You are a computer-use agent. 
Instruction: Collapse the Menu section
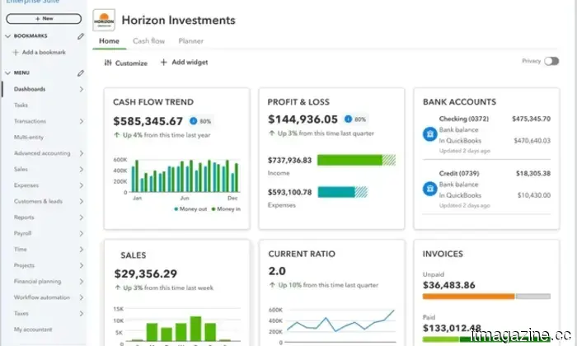click(x=7, y=72)
